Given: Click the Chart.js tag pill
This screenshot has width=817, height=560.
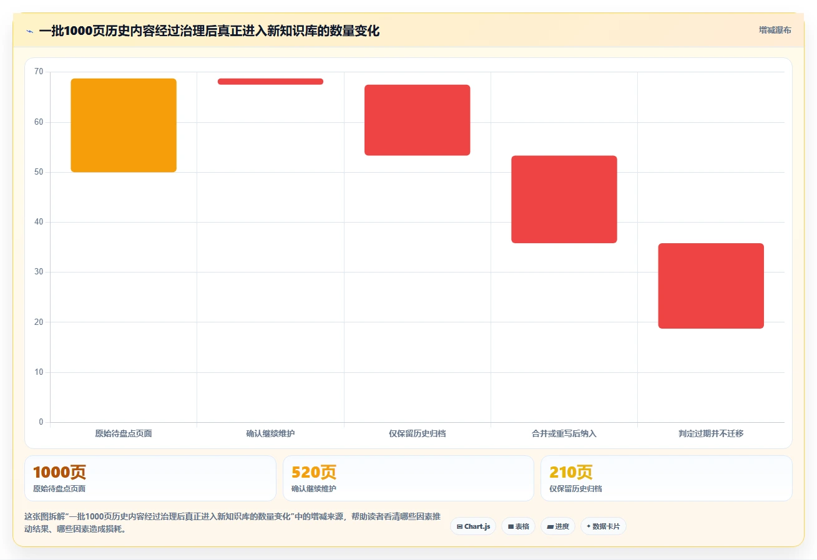Looking at the screenshot, I should click(473, 526).
